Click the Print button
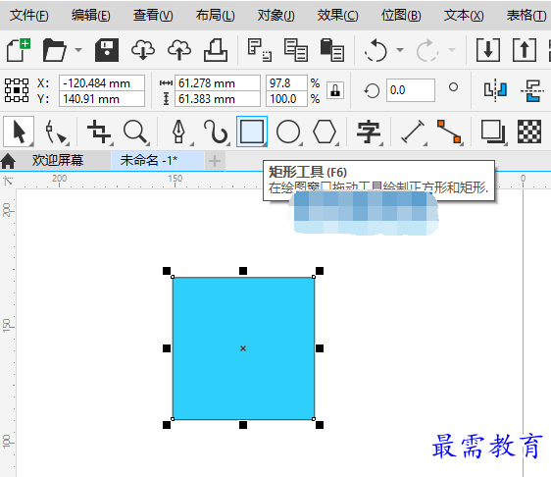 pos(216,50)
